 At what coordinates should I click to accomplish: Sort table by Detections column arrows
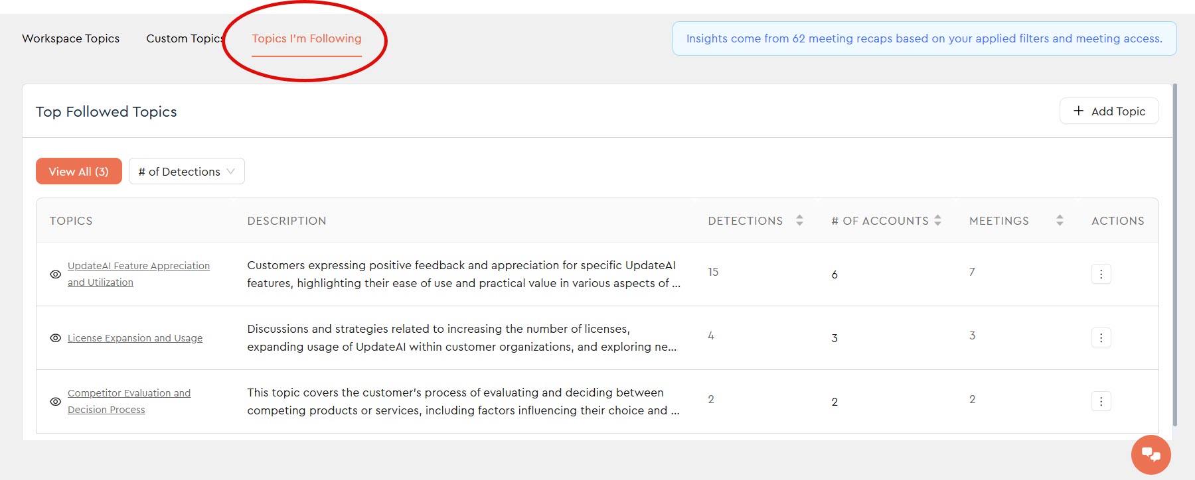point(799,220)
